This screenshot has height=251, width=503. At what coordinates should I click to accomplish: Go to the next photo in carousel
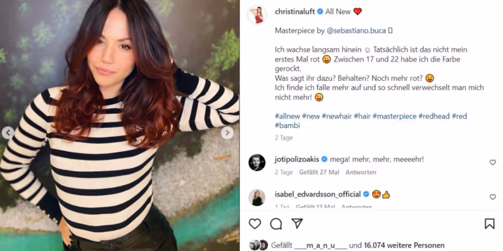(x=227, y=133)
